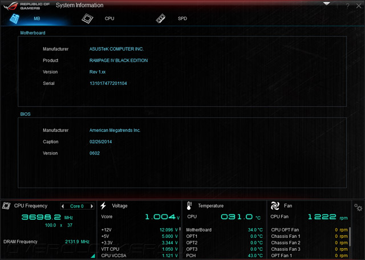This screenshot has height=260, width=365.
Task: Click the Core 0 selector label
Action: coord(77,206)
